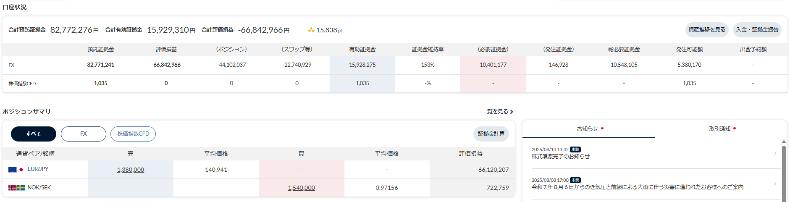Click the notices panel scrollbar
The height and width of the screenshot is (202, 790).
tap(784, 172)
